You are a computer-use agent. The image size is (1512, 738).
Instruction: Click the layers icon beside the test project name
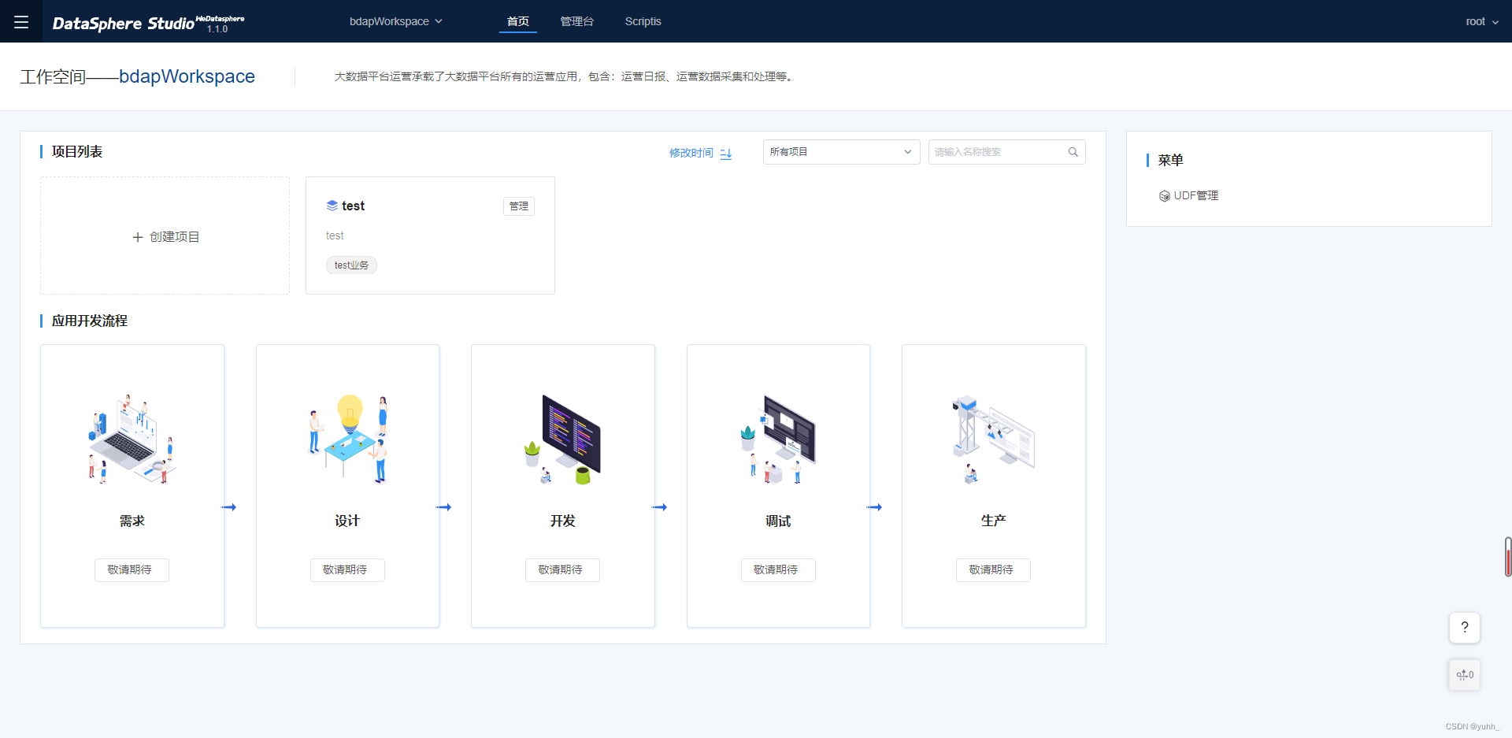(332, 206)
